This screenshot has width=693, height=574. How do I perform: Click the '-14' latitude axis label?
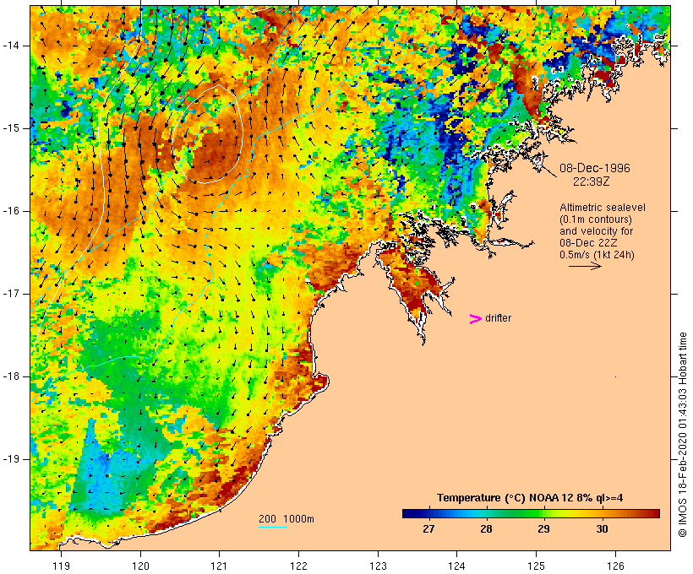(x=11, y=46)
